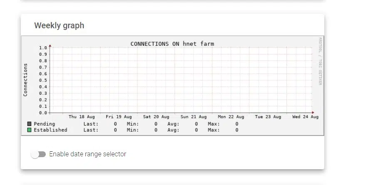Enable the date range selector toggle
The image size is (368, 185).
[x=38, y=154]
